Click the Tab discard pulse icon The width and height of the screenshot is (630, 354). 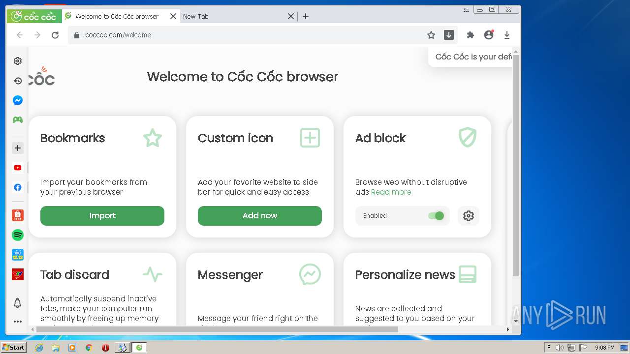point(153,274)
